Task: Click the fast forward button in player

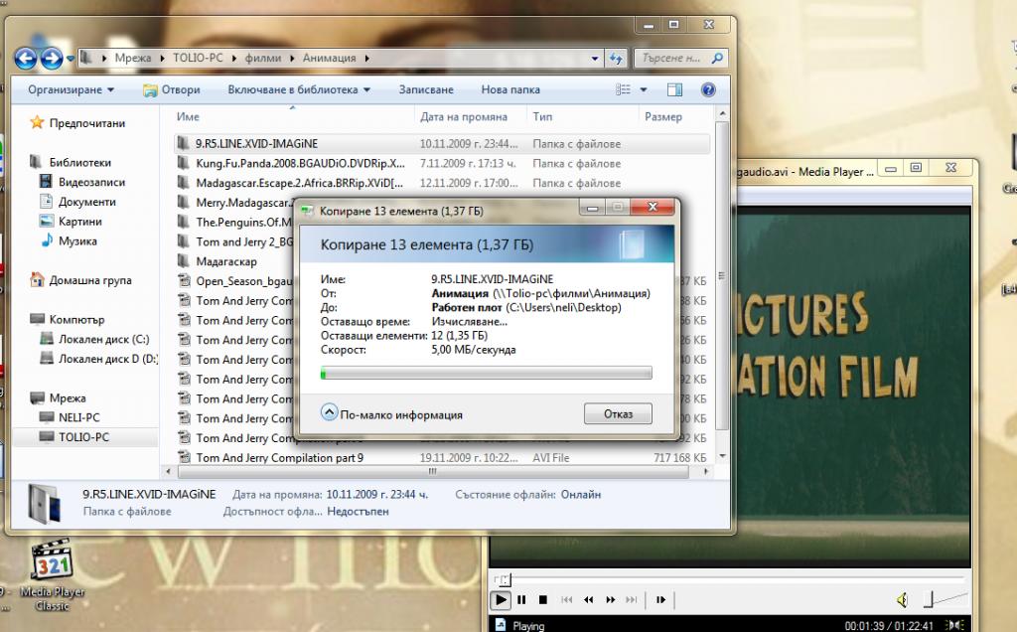Action: (611, 600)
